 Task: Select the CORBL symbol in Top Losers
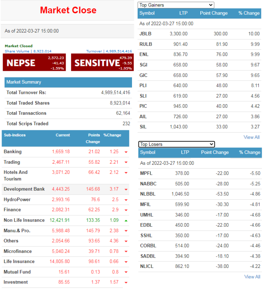148,246
